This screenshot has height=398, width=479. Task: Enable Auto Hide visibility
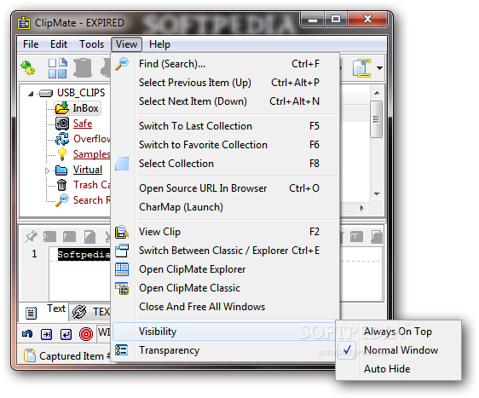398,369
